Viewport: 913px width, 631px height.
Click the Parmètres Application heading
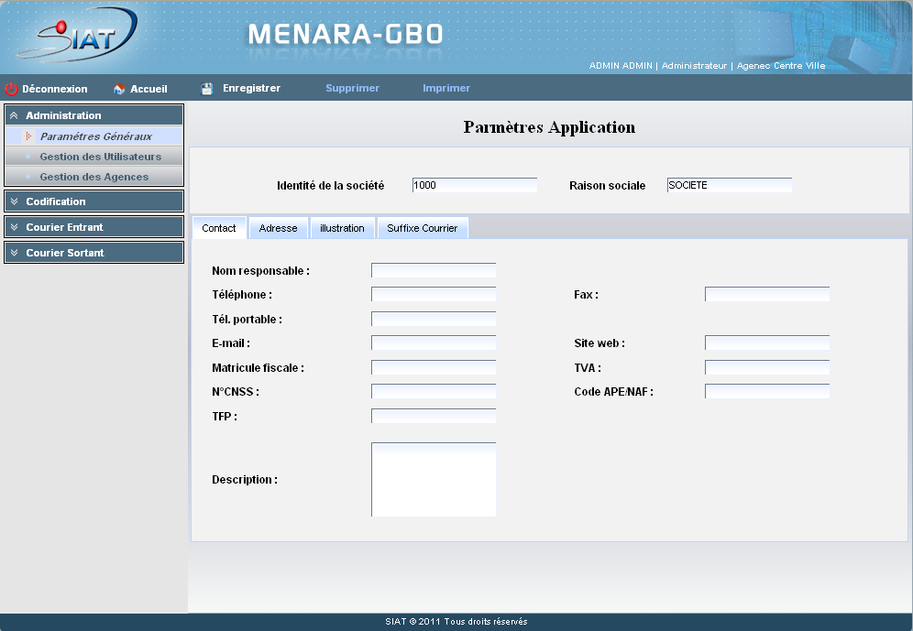549,126
